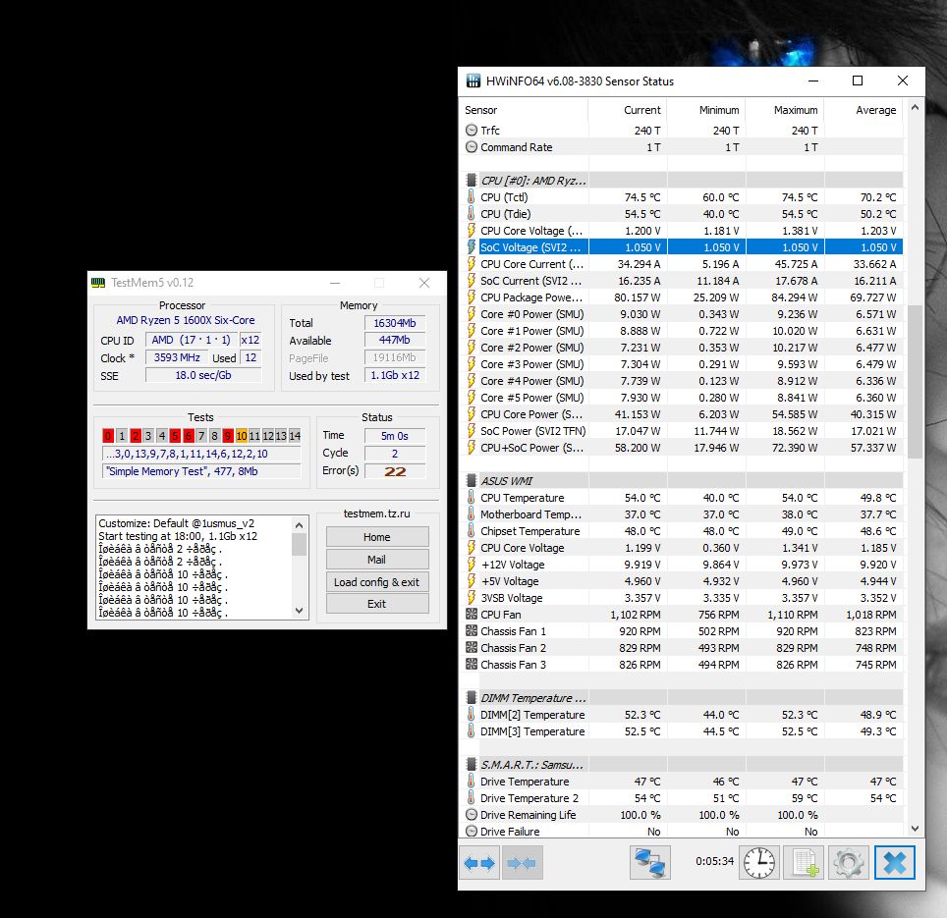Screen dimensions: 947x918
Task: Click the Exit button in TestMem5
Action: coord(377,604)
